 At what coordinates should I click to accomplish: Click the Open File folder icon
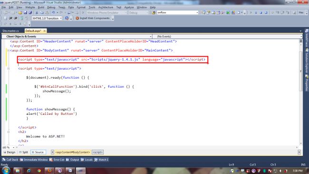tap(20, 13)
